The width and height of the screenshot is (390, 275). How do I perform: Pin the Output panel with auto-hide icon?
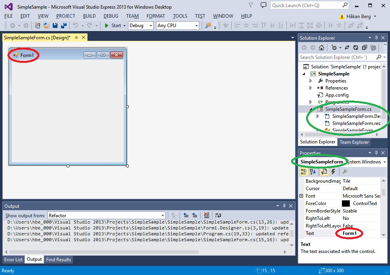[x=284, y=206]
